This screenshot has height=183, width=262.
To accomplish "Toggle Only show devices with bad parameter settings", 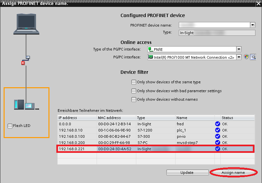I will pos(134,91).
